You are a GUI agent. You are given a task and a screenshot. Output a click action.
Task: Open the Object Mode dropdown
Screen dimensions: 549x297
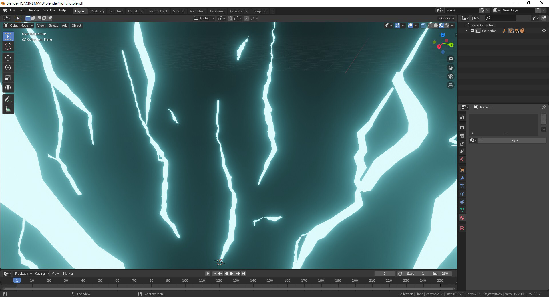pos(18,25)
